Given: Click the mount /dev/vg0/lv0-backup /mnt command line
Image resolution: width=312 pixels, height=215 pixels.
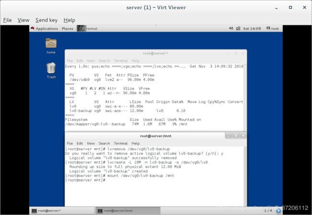Looking at the screenshot, I should (x=120, y=176).
